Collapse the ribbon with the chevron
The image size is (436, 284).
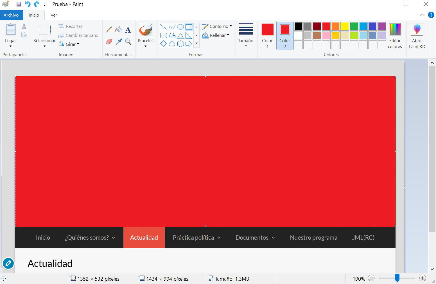(422, 15)
